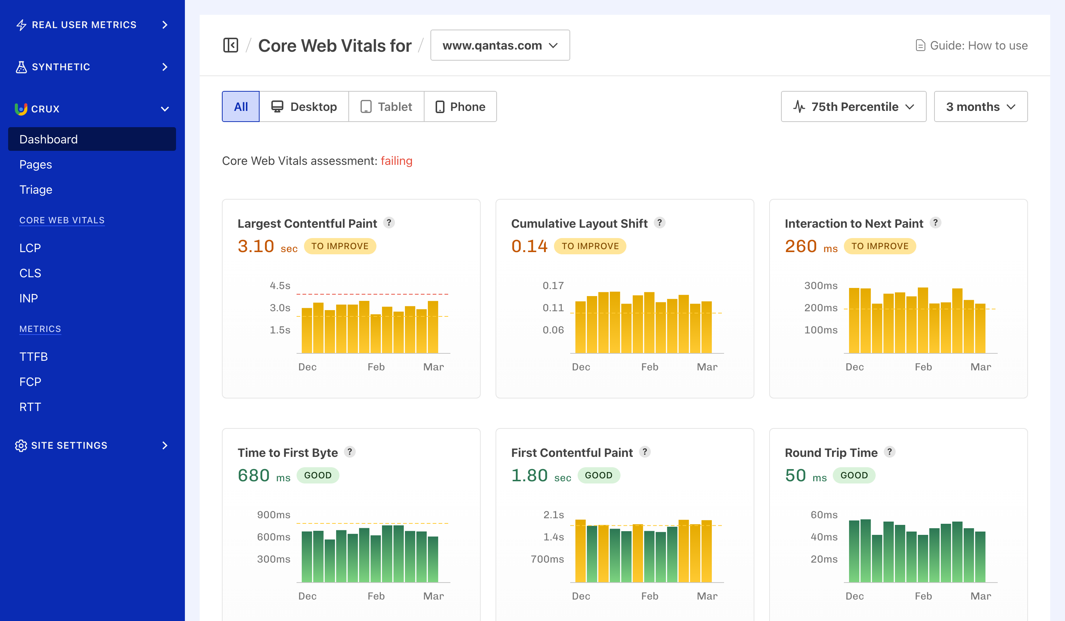Click the Largest Contentful Paint help question mark
Screen dimensions: 1065x621
[x=389, y=223]
